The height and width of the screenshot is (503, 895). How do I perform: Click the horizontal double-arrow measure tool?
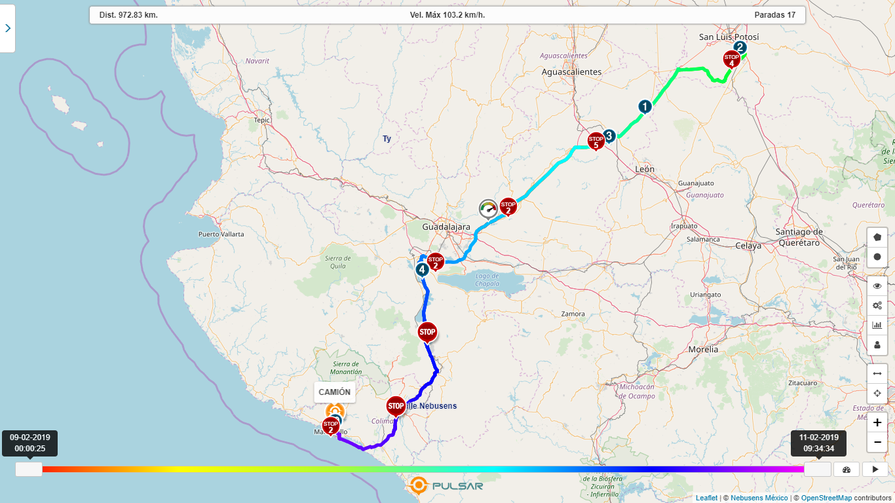pos(877,373)
